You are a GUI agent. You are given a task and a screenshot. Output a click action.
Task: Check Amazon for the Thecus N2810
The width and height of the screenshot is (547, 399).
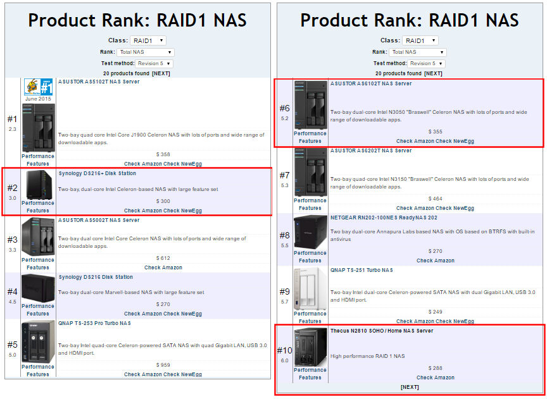[x=436, y=378]
